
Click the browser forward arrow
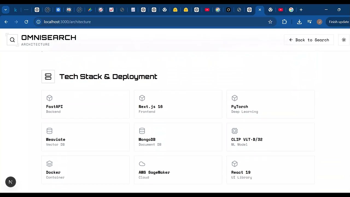(16, 22)
